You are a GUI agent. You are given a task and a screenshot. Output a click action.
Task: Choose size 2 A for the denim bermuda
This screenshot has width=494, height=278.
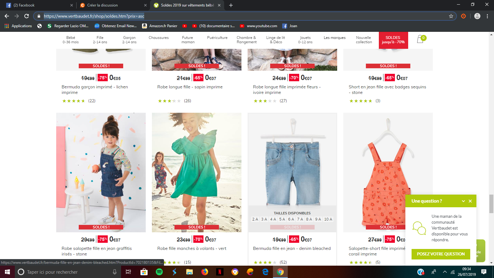coord(255,219)
